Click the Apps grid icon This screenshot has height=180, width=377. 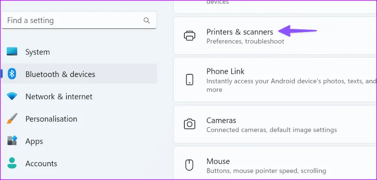[12, 141]
